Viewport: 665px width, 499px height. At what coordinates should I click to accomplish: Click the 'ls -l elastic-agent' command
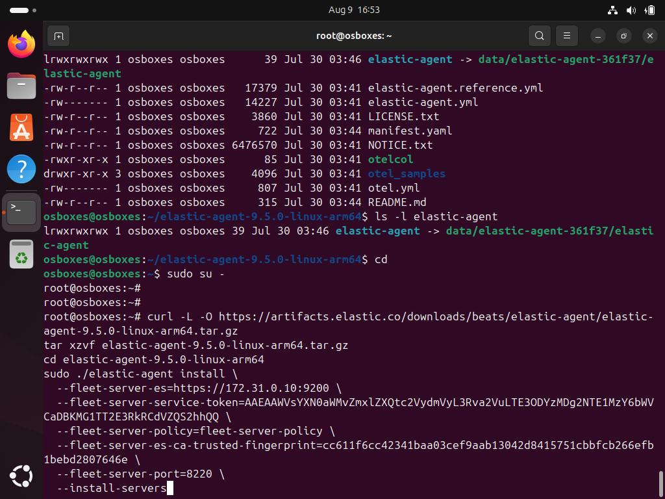(x=436, y=217)
